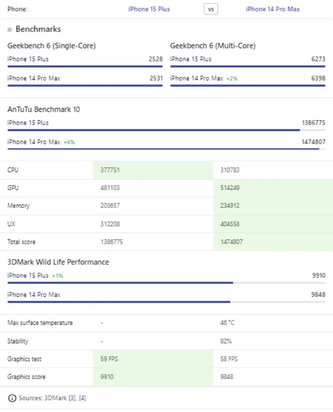Image resolution: width=333 pixels, height=412 pixels.
Task: Click the Benchmarks section square bullet icon
Action: tap(10, 29)
